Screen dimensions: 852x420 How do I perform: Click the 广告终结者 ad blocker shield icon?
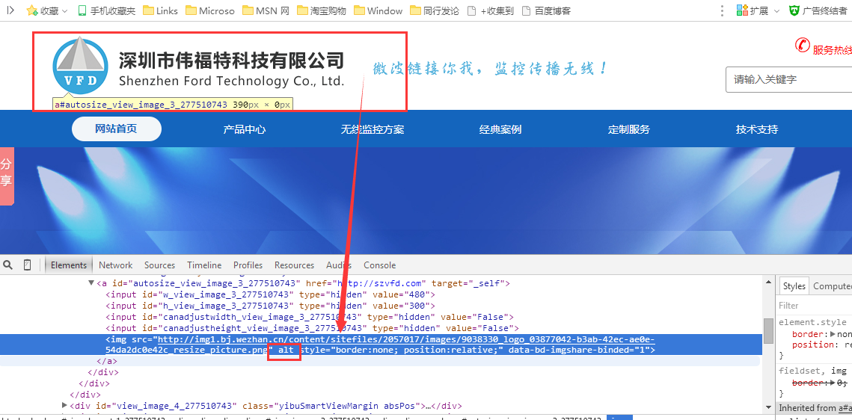(794, 10)
